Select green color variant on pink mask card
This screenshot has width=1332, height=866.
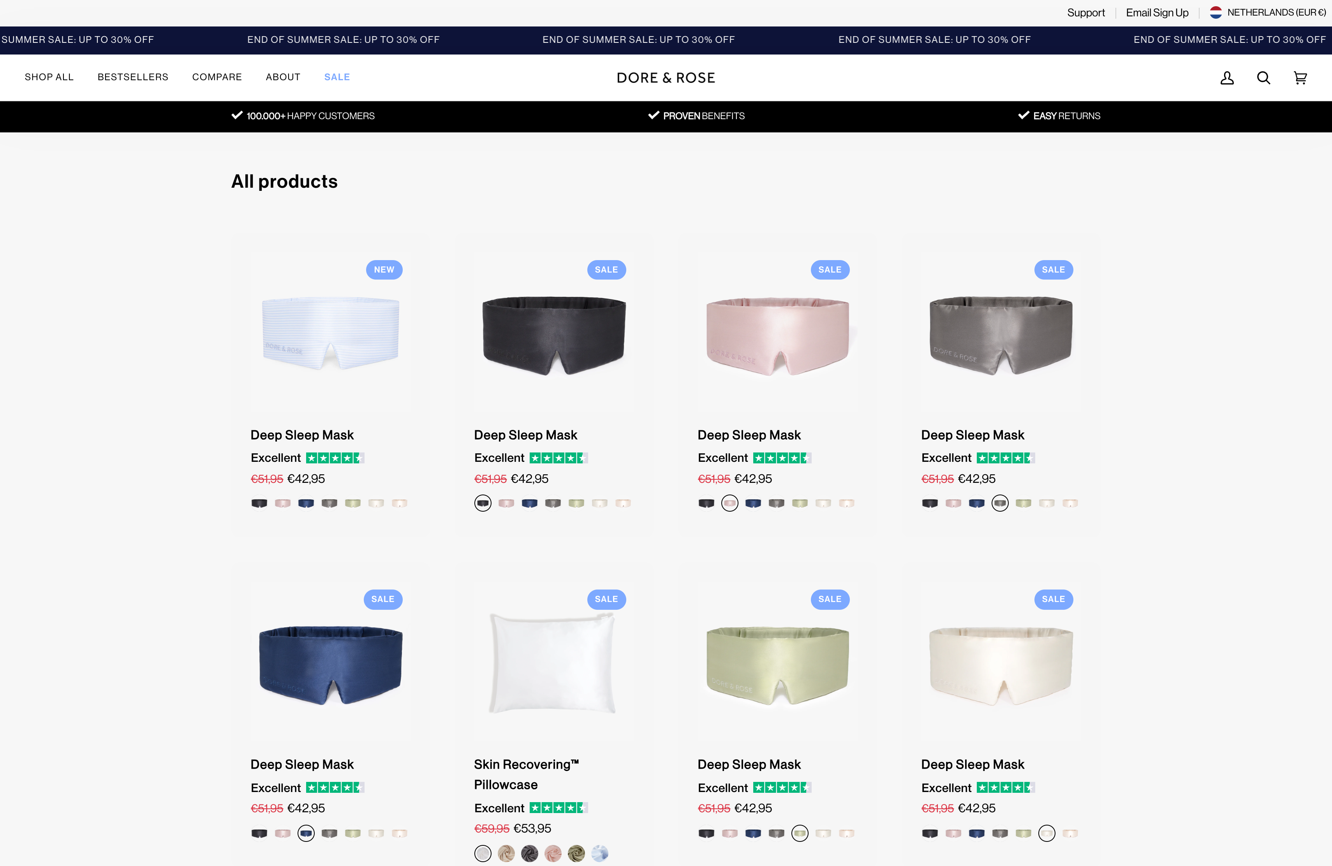pyautogui.click(x=800, y=503)
